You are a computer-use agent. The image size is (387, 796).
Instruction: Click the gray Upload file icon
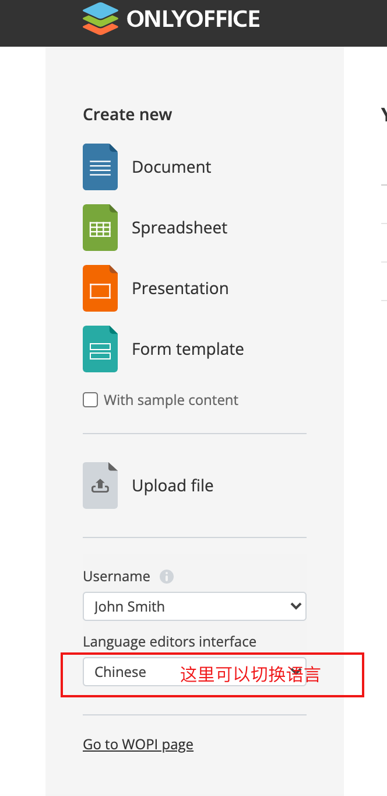tap(100, 486)
